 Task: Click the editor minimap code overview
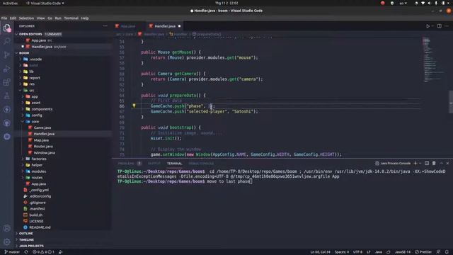(433, 59)
